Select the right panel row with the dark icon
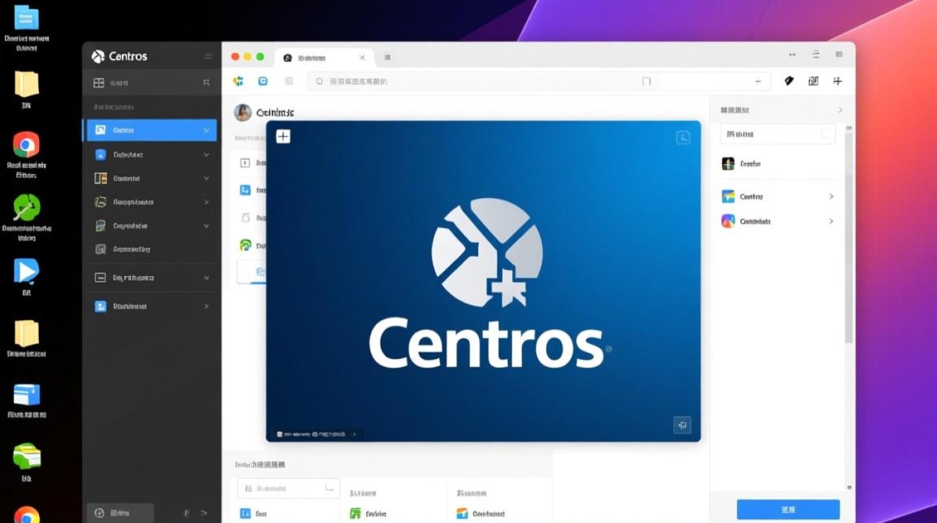The height and width of the screenshot is (523, 937). 777,164
